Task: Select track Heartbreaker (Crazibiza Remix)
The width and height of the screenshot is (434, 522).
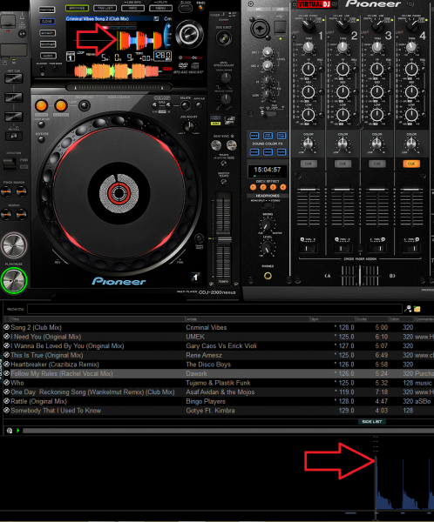Action: click(219, 365)
